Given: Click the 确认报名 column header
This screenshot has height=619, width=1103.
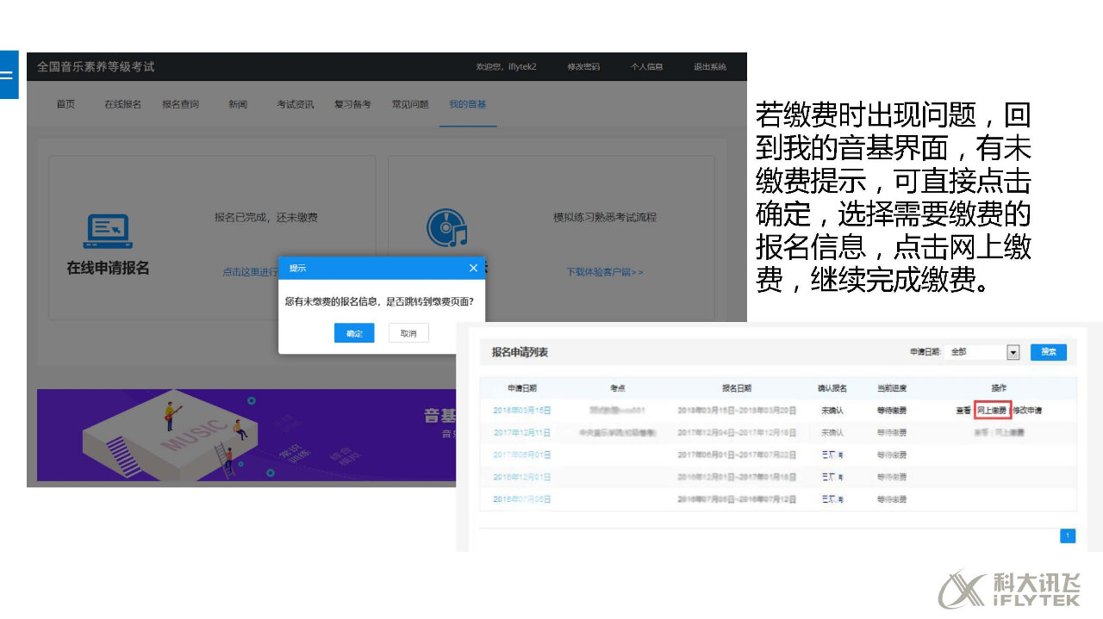Looking at the screenshot, I should tap(832, 388).
